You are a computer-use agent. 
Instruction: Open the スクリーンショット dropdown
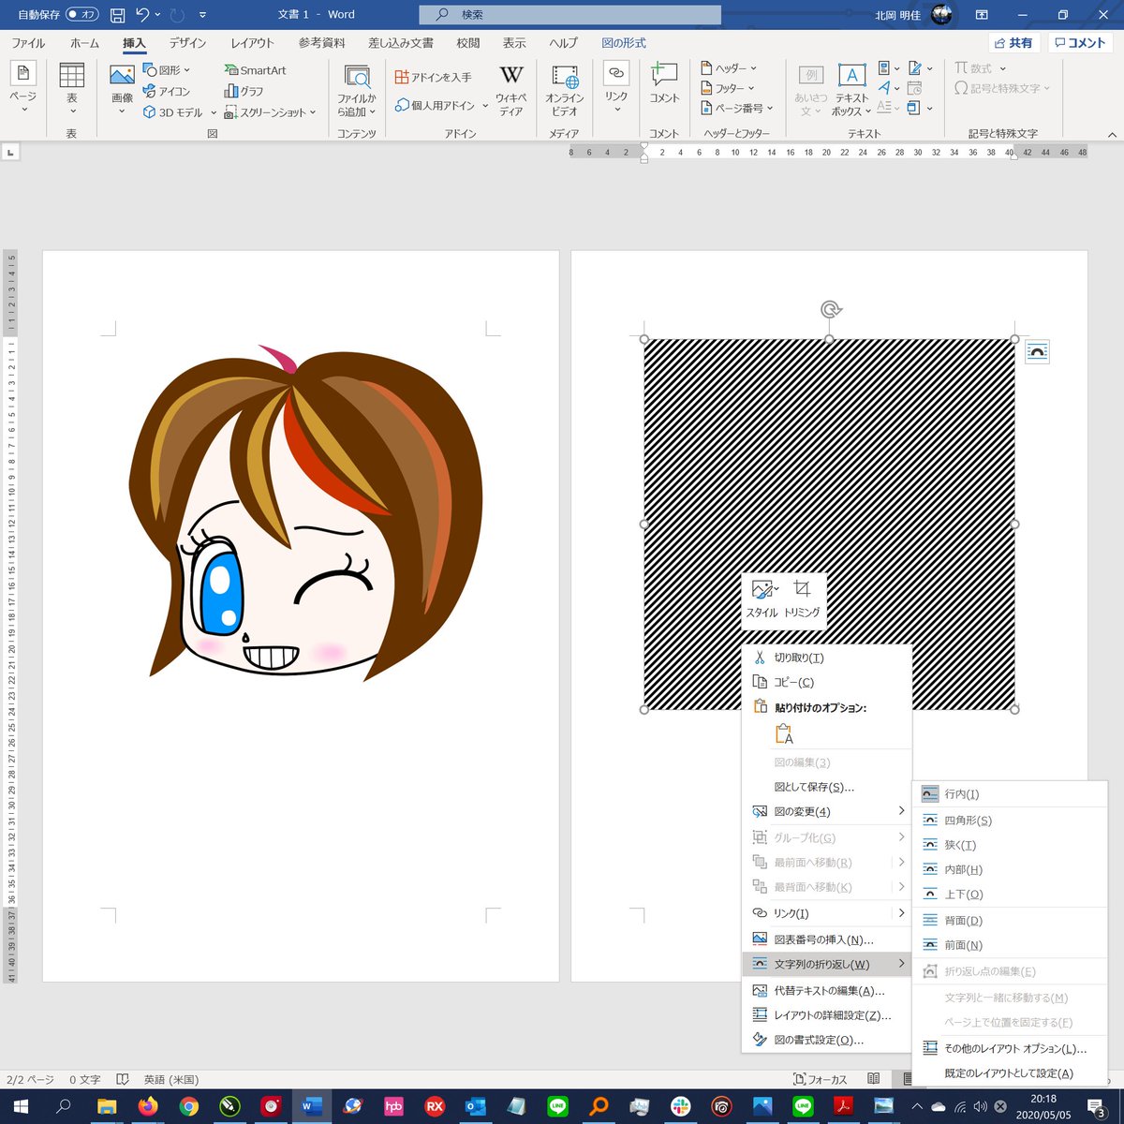click(270, 112)
